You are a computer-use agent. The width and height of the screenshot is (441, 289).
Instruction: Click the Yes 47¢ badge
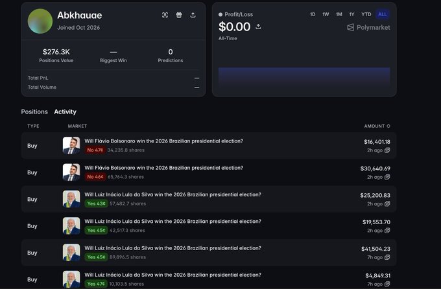96,284
